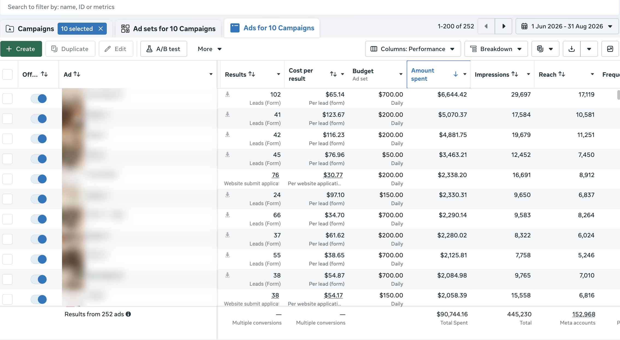620x340 pixels.
Task: Switch to the Campaigns tab
Action: (36, 29)
